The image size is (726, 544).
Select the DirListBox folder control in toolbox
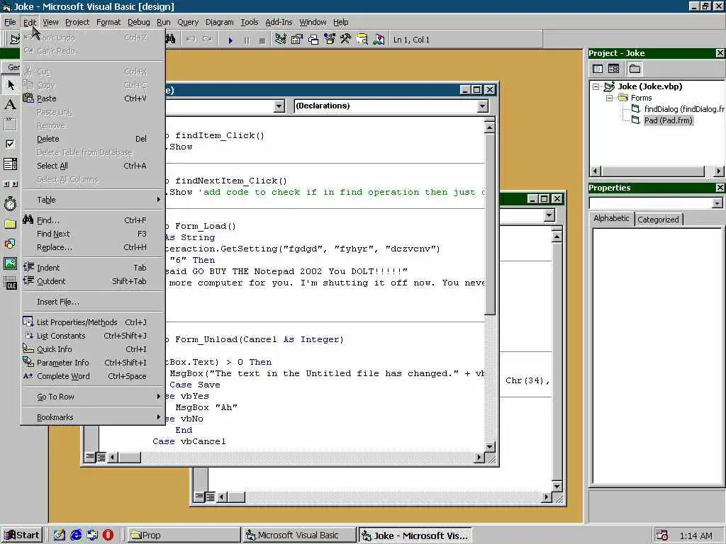(10, 224)
